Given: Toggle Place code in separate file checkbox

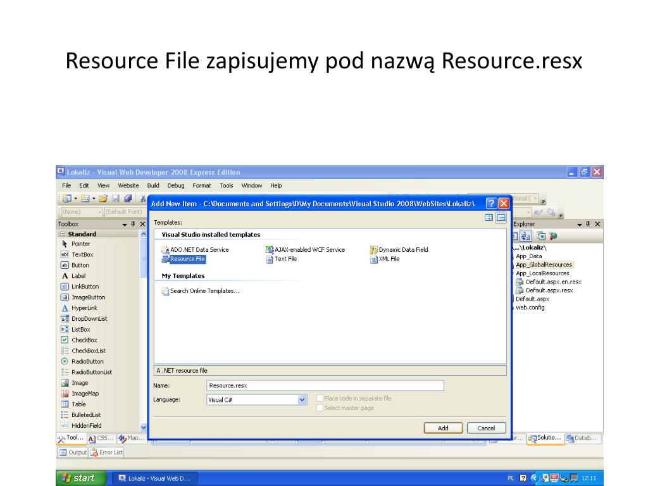Looking at the screenshot, I should coord(320,398).
